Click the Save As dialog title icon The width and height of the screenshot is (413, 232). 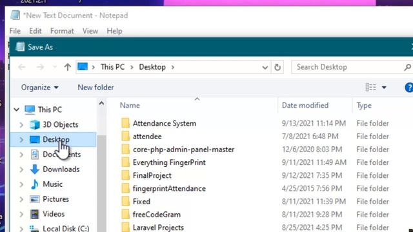coord(20,47)
